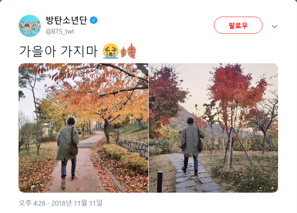Click the stone wall in left photo
The height and width of the screenshot is (213, 297).
coord(133,145)
